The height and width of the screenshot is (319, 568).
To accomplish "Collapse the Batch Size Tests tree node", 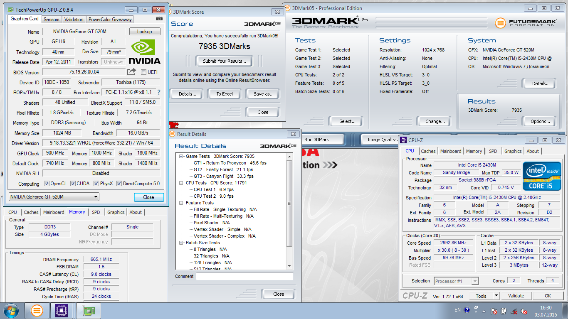I will [181, 243].
